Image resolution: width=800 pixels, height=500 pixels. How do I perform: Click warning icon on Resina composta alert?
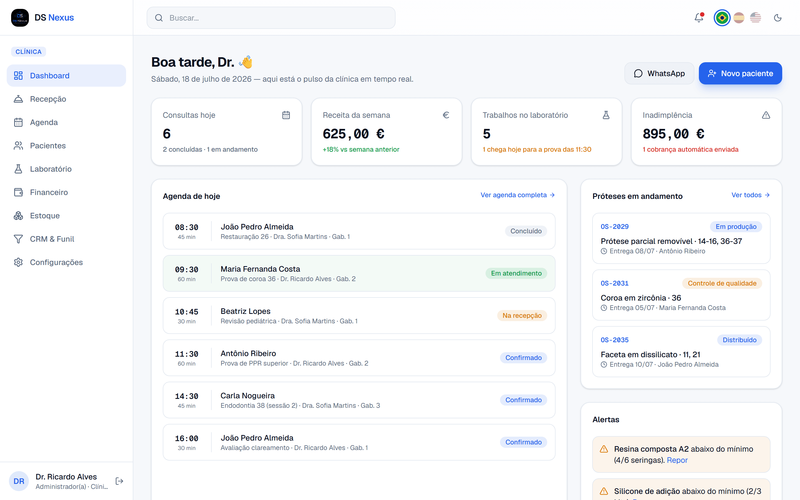click(604, 449)
